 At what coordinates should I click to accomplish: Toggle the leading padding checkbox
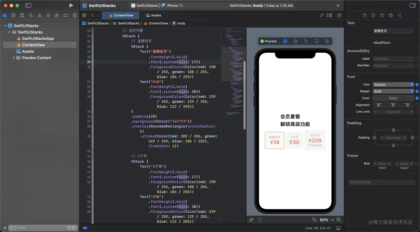(374, 137)
